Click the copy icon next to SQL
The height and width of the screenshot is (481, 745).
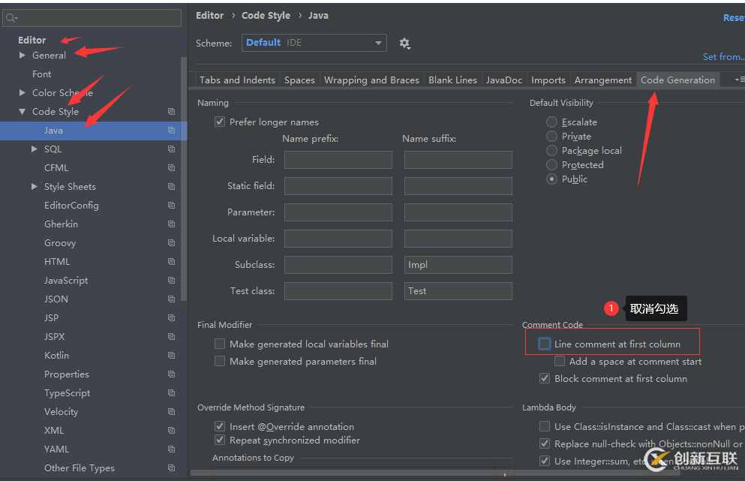[171, 149]
